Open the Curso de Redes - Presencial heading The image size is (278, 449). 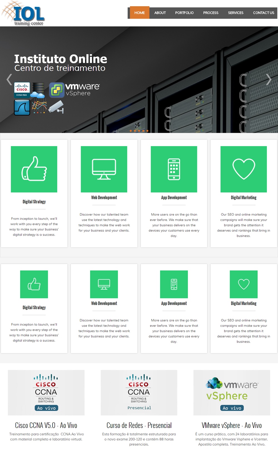pyautogui.click(x=139, y=425)
